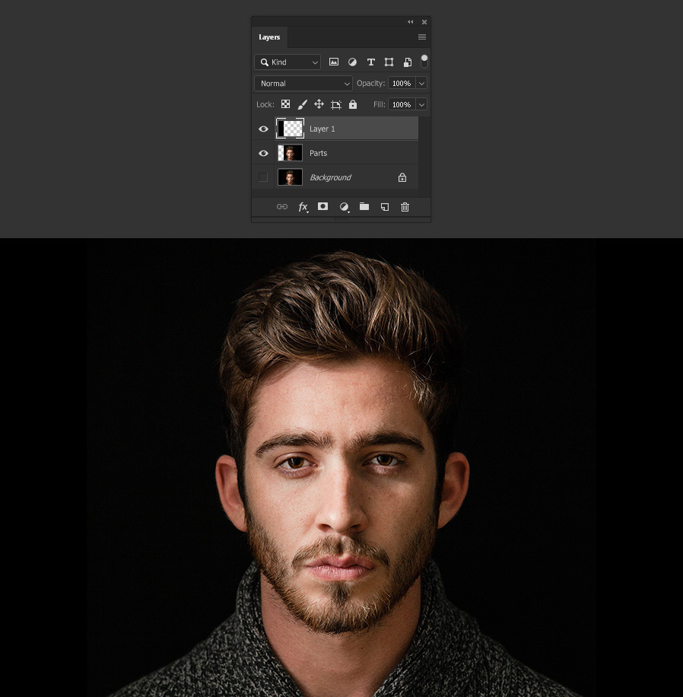
Task: Create a new layer
Action: click(x=385, y=207)
